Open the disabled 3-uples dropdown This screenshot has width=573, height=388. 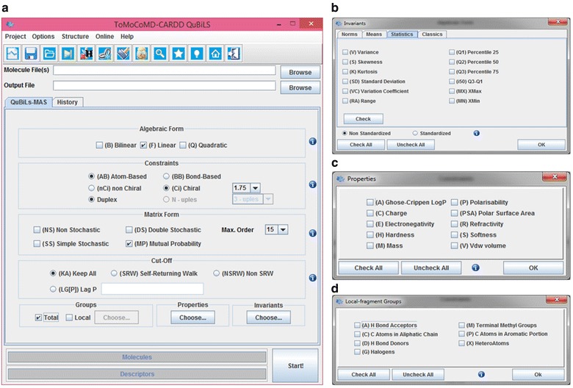[x=268, y=199]
